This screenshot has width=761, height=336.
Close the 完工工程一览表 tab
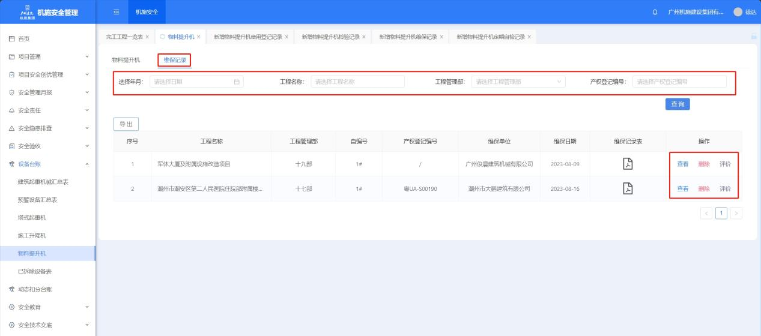coord(148,37)
